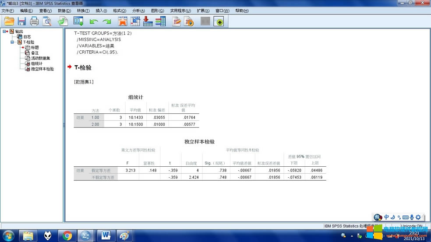Select 组统计 in the outline tree

(36, 63)
